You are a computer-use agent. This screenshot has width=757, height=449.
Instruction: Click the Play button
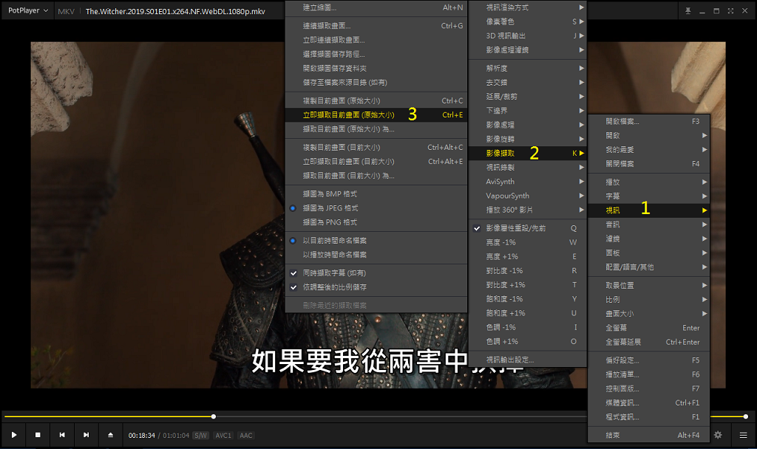point(14,435)
